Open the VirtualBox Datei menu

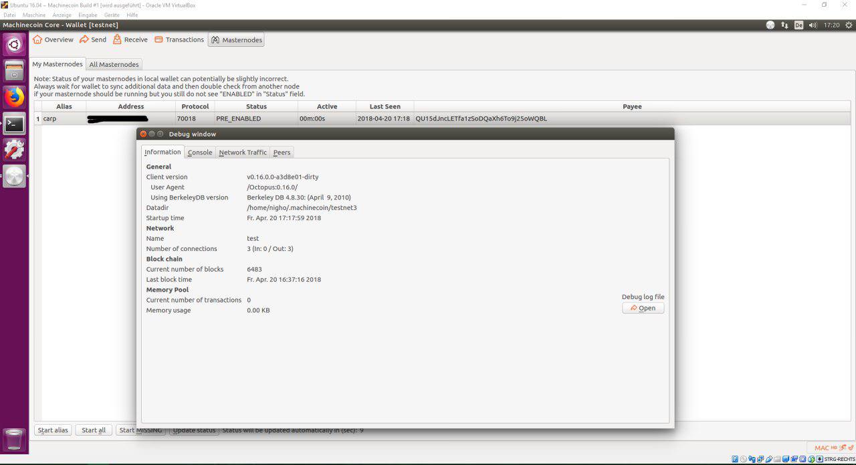(9, 15)
